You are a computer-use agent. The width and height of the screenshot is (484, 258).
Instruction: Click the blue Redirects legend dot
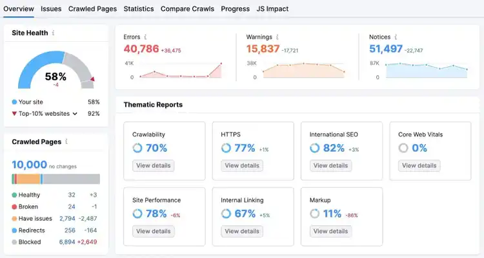click(14, 230)
